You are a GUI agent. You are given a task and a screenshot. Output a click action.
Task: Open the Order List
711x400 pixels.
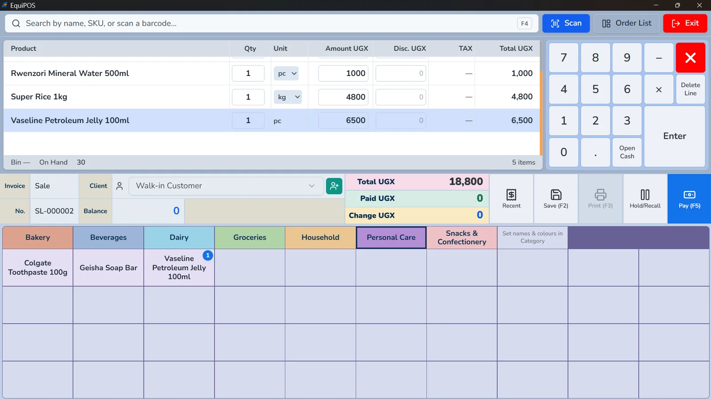pyautogui.click(x=627, y=23)
